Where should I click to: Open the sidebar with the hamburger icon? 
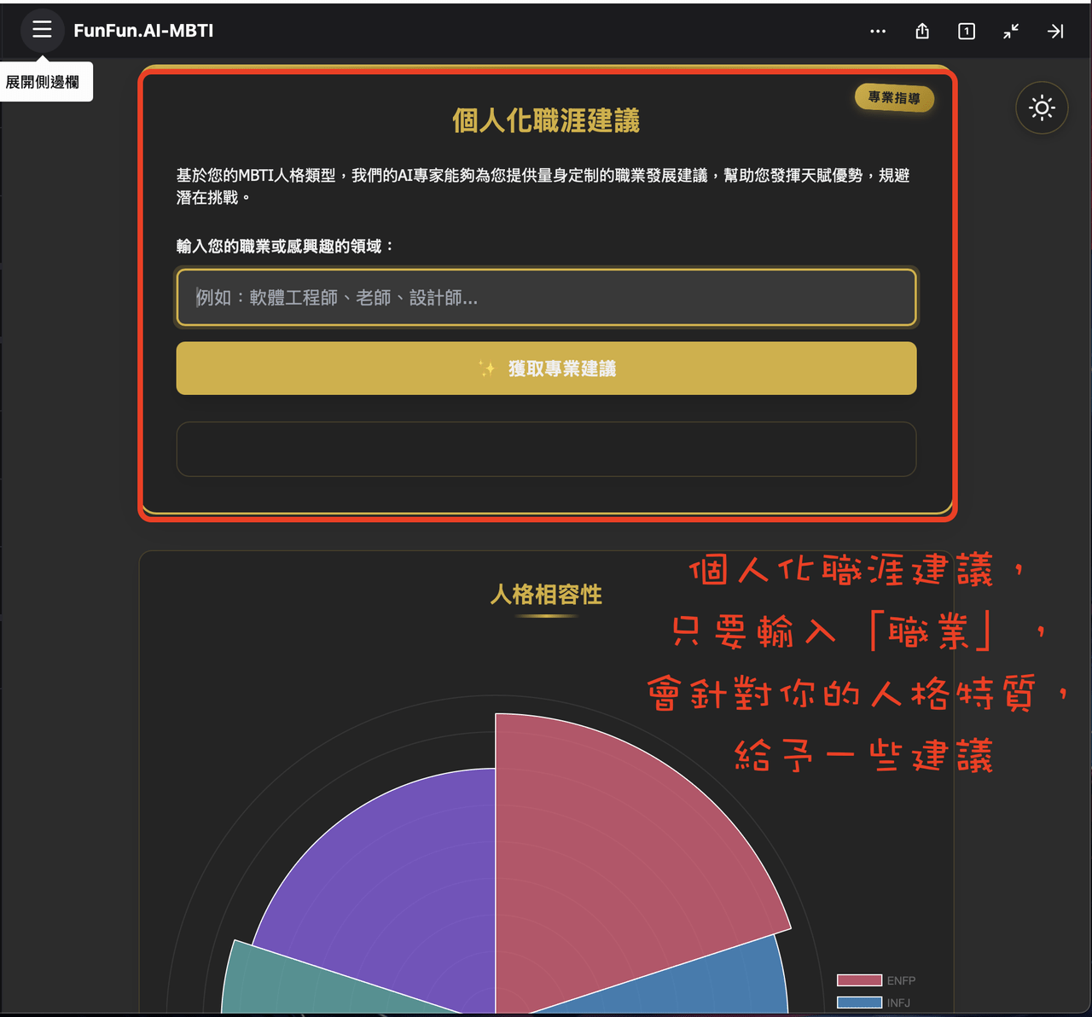(x=42, y=31)
